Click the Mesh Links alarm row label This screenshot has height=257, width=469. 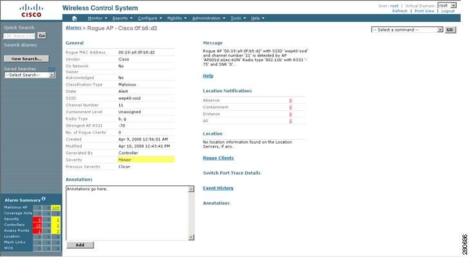(x=15, y=242)
